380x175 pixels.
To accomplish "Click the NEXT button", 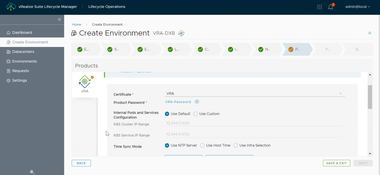I will (363, 163).
